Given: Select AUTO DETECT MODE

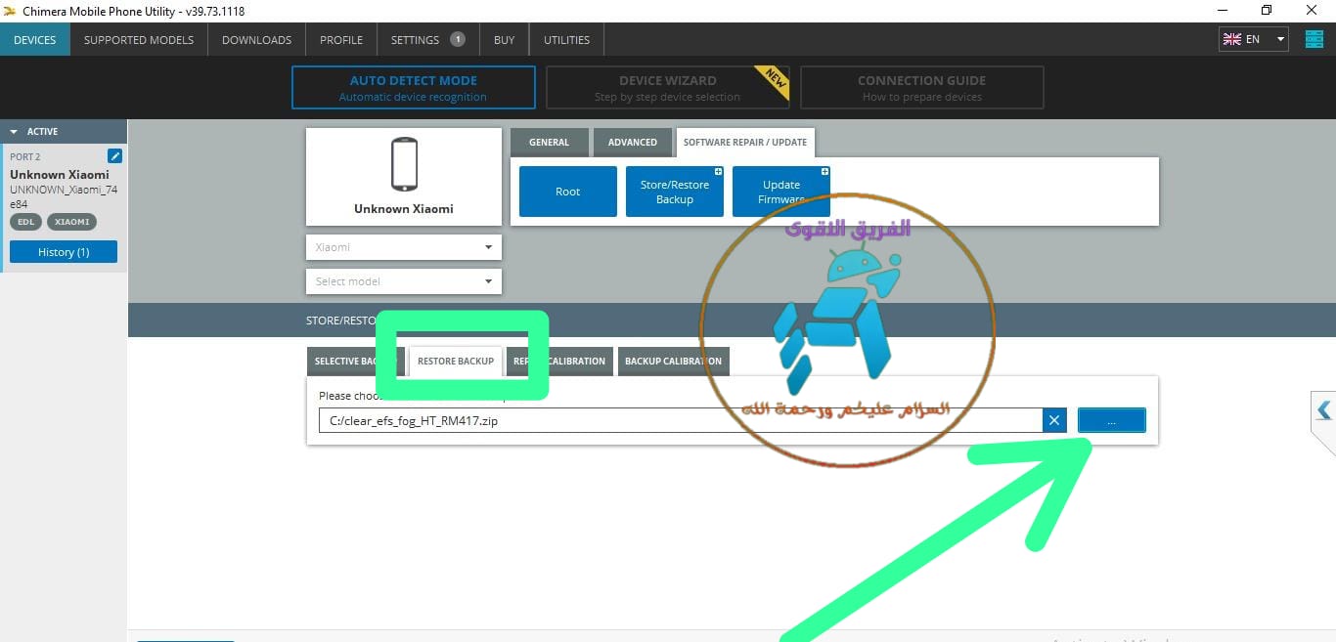Looking at the screenshot, I should click(414, 88).
